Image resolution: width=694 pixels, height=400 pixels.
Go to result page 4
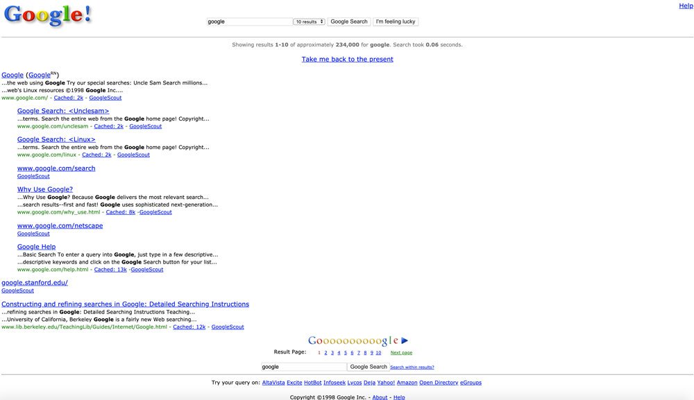tap(339, 353)
